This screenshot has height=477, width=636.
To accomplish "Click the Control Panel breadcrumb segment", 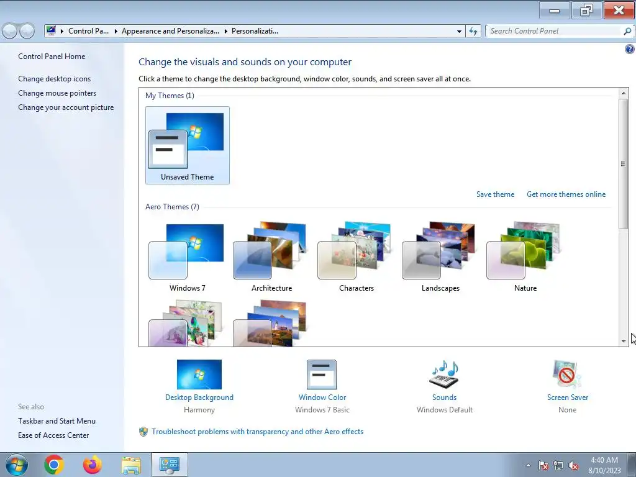I will tap(88, 31).
